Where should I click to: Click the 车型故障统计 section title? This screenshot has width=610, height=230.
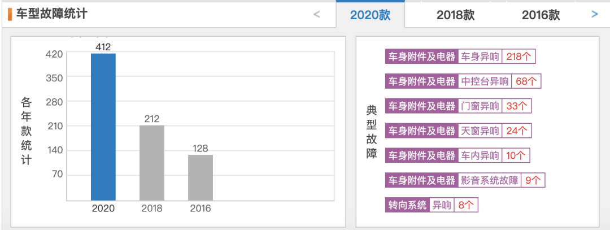point(52,14)
